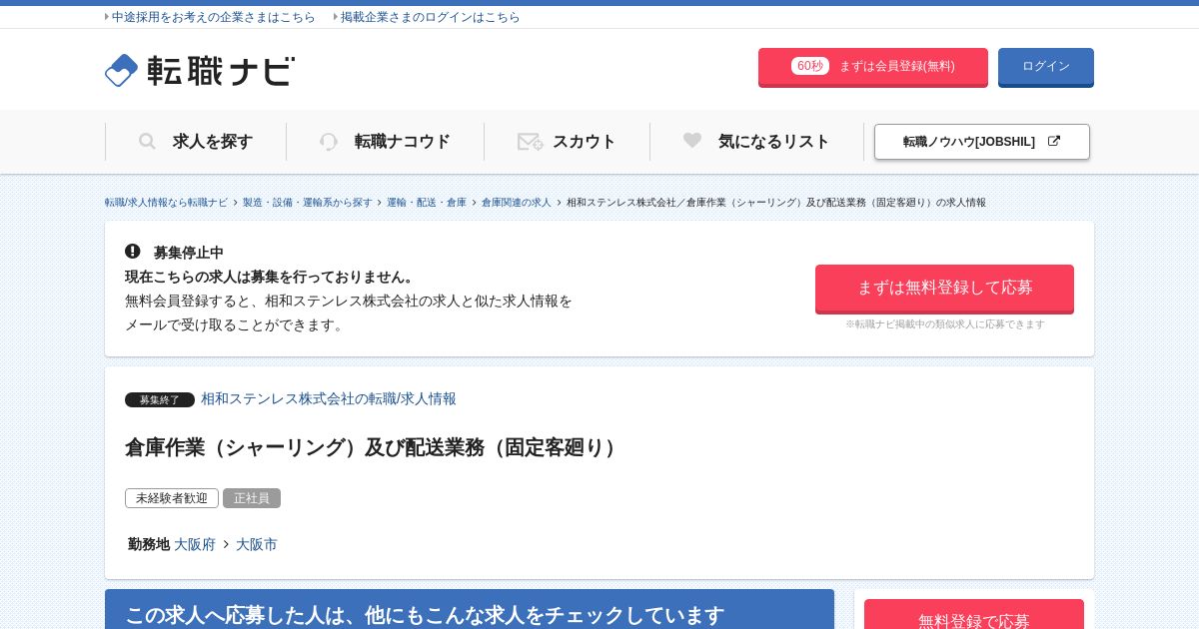Click the 転職ナビ logo icon
The height and width of the screenshot is (629, 1199).
pos(121,70)
